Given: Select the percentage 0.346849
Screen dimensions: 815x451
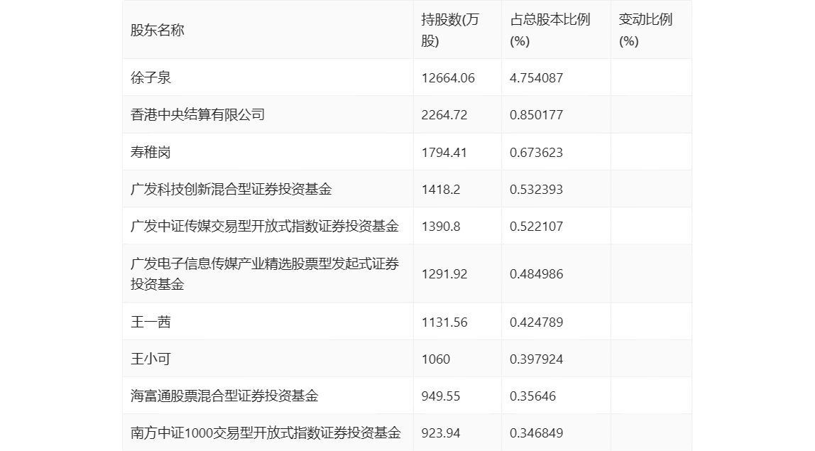Looking at the screenshot, I should tap(537, 433).
